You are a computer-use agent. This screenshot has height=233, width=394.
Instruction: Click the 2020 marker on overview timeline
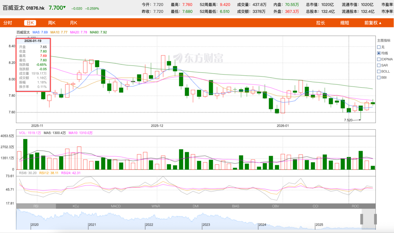[35, 225]
